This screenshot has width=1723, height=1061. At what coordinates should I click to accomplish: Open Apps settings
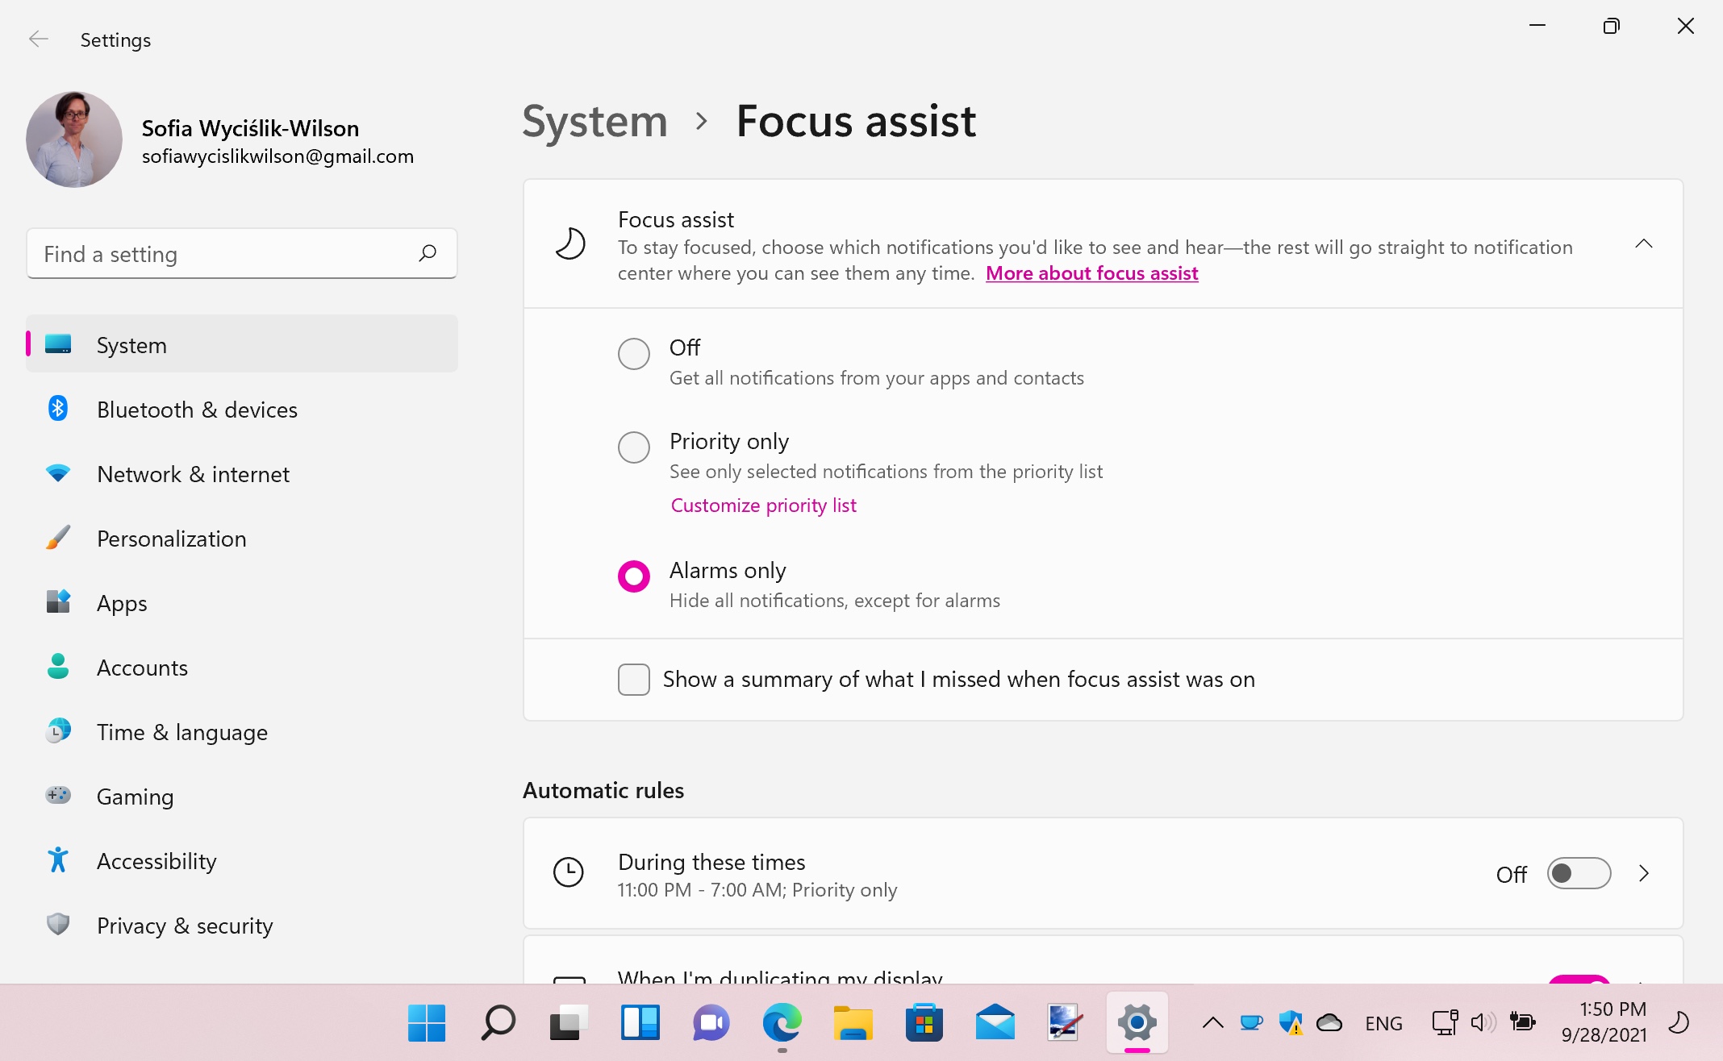point(241,602)
